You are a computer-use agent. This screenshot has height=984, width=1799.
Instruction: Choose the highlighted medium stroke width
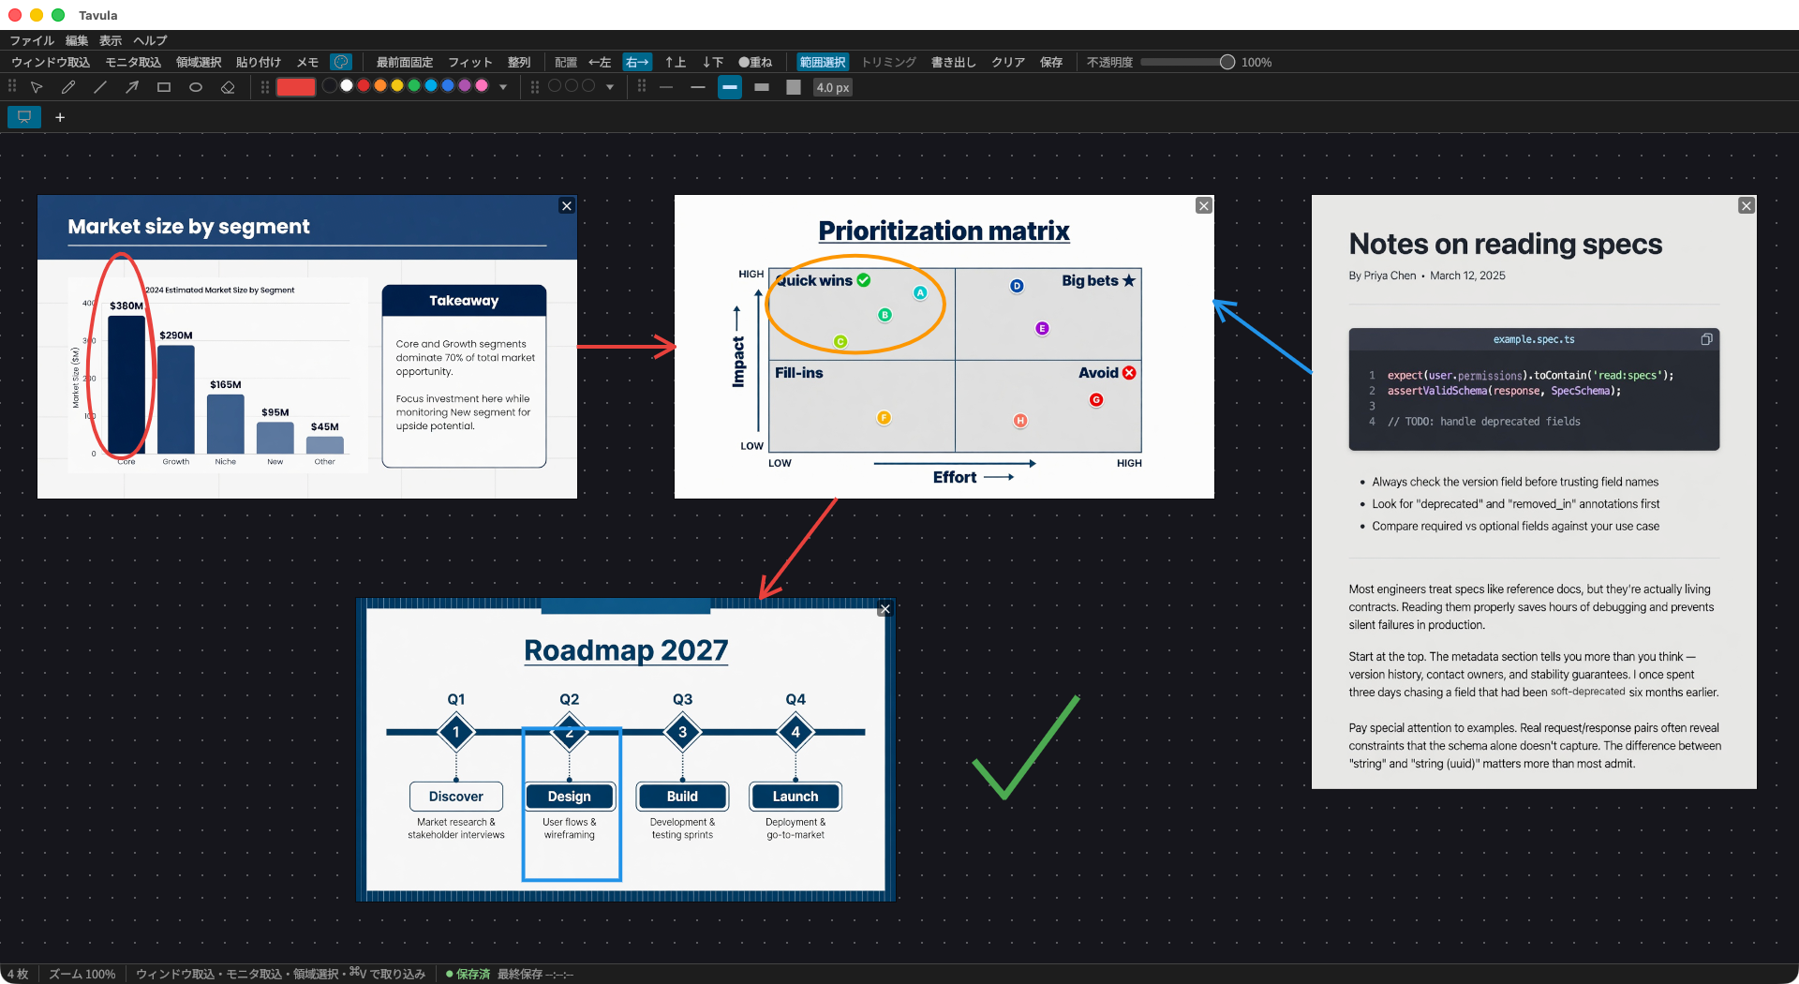tap(730, 87)
